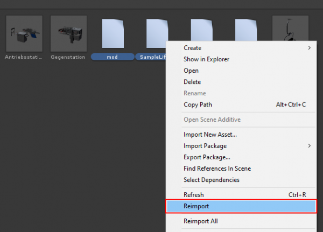Image resolution: width=323 pixels, height=232 pixels.
Task: Choose Select Dependencies
Action: (x=211, y=180)
